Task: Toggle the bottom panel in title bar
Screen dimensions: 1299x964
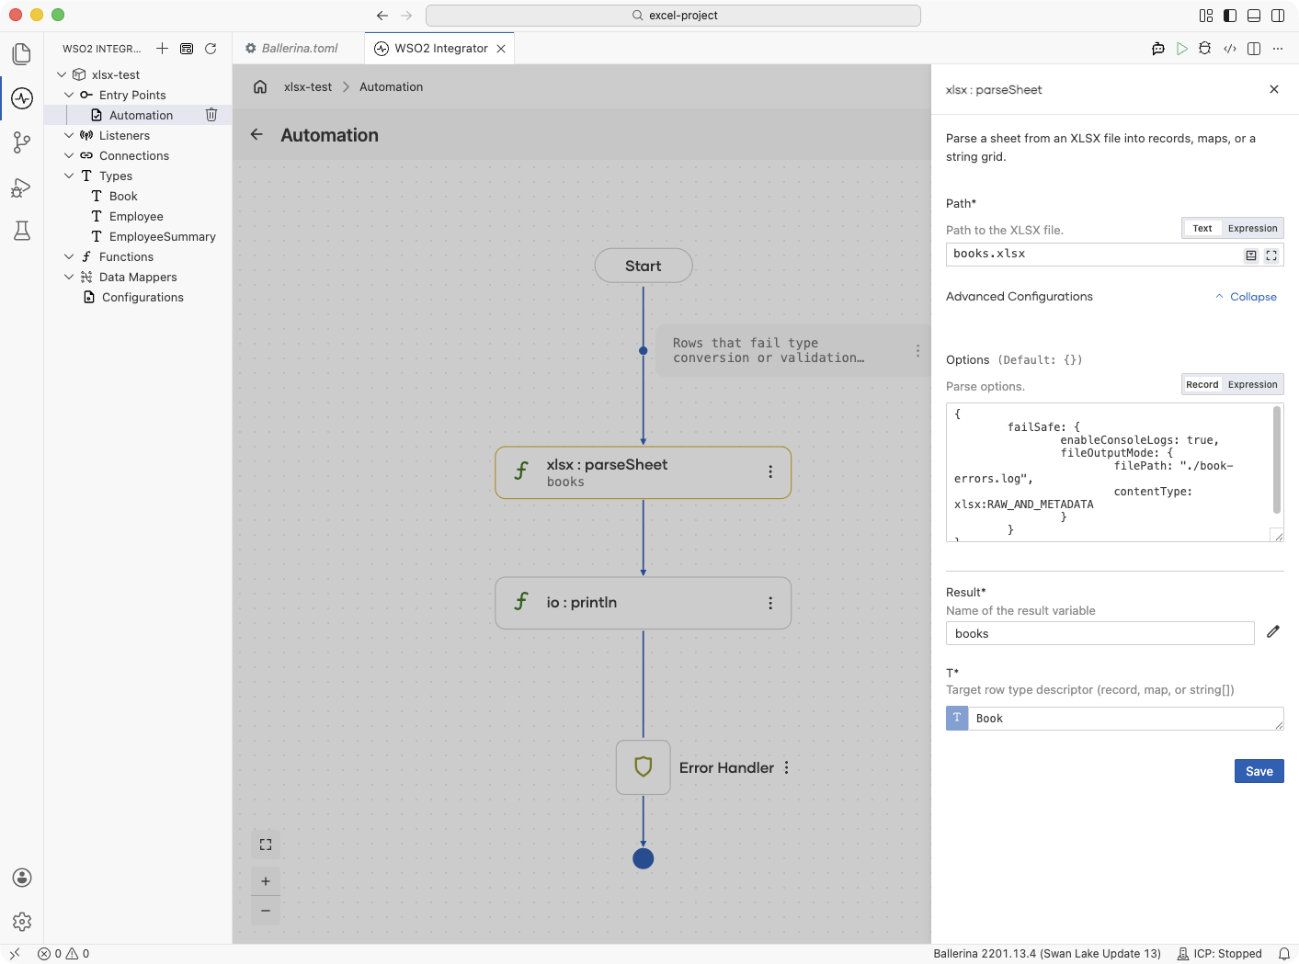Action: pyautogui.click(x=1254, y=16)
